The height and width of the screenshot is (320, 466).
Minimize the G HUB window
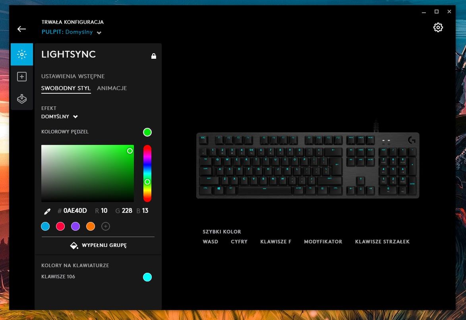click(x=424, y=12)
